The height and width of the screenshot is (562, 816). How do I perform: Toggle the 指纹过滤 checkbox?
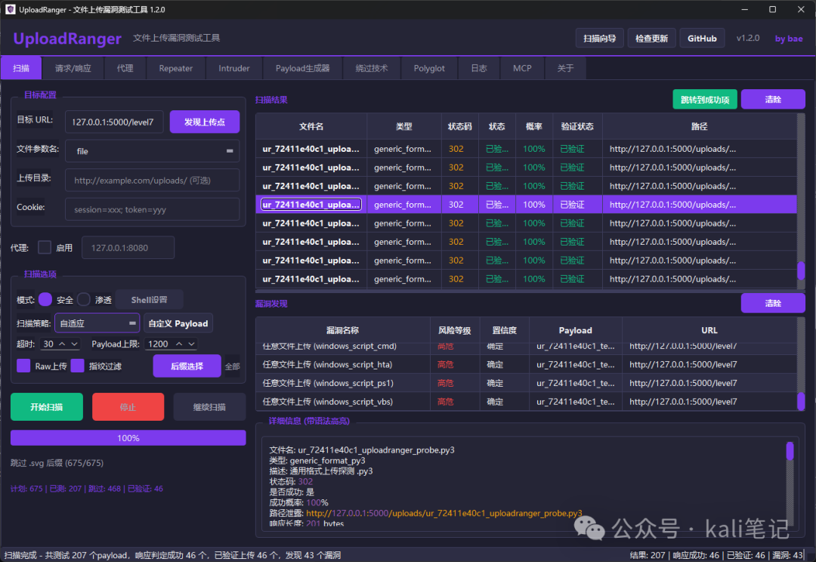pyautogui.click(x=78, y=366)
